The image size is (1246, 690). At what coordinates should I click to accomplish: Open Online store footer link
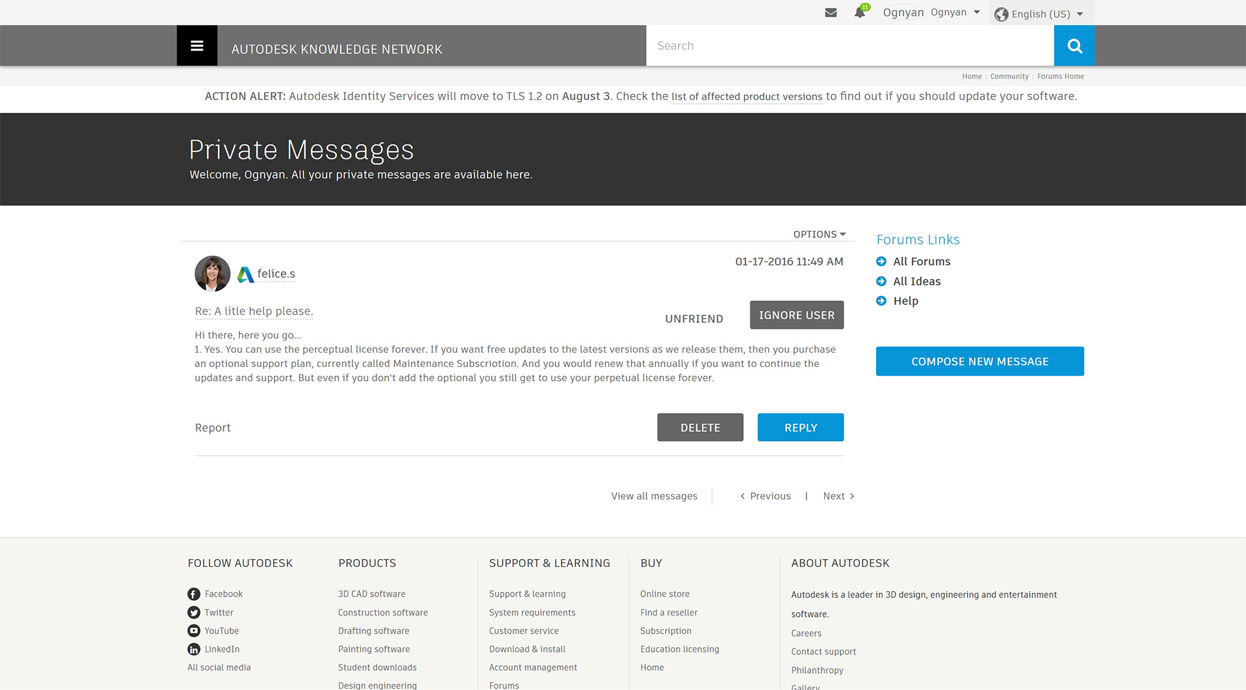[x=665, y=594]
